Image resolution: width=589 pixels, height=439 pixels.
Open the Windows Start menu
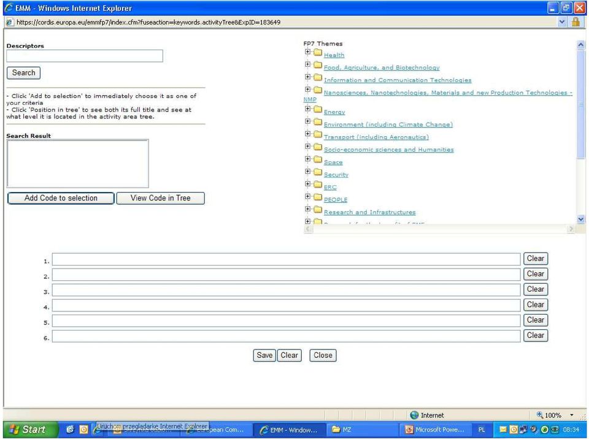tap(31, 430)
